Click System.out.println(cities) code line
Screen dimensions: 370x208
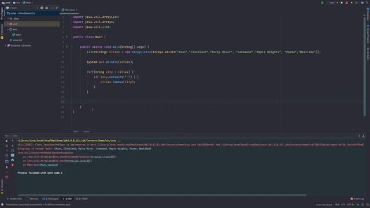(x=110, y=62)
